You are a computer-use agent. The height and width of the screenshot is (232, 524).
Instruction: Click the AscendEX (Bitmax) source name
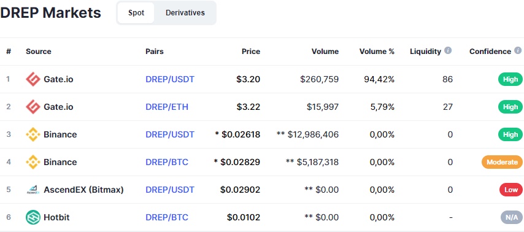(x=83, y=190)
